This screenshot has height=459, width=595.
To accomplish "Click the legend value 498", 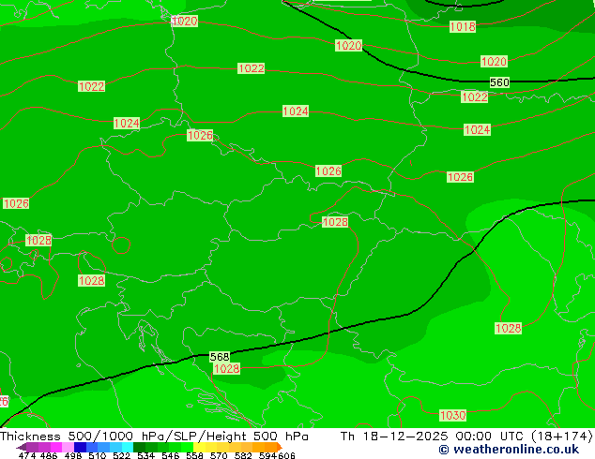I will pyautogui.click(x=73, y=455).
